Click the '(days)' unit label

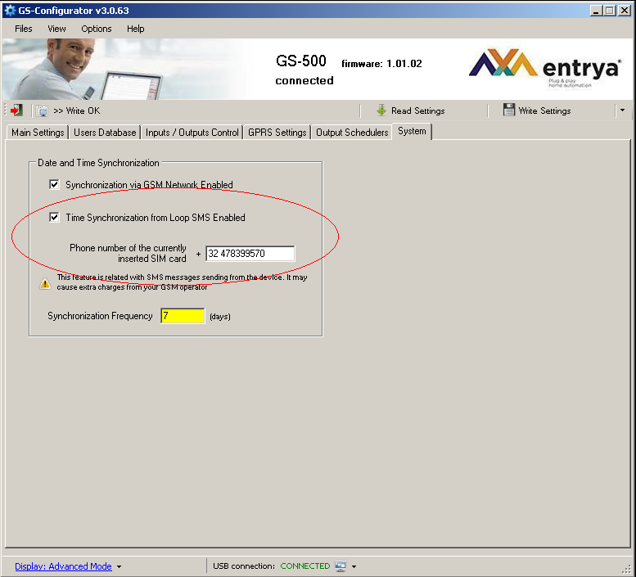coord(220,316)
